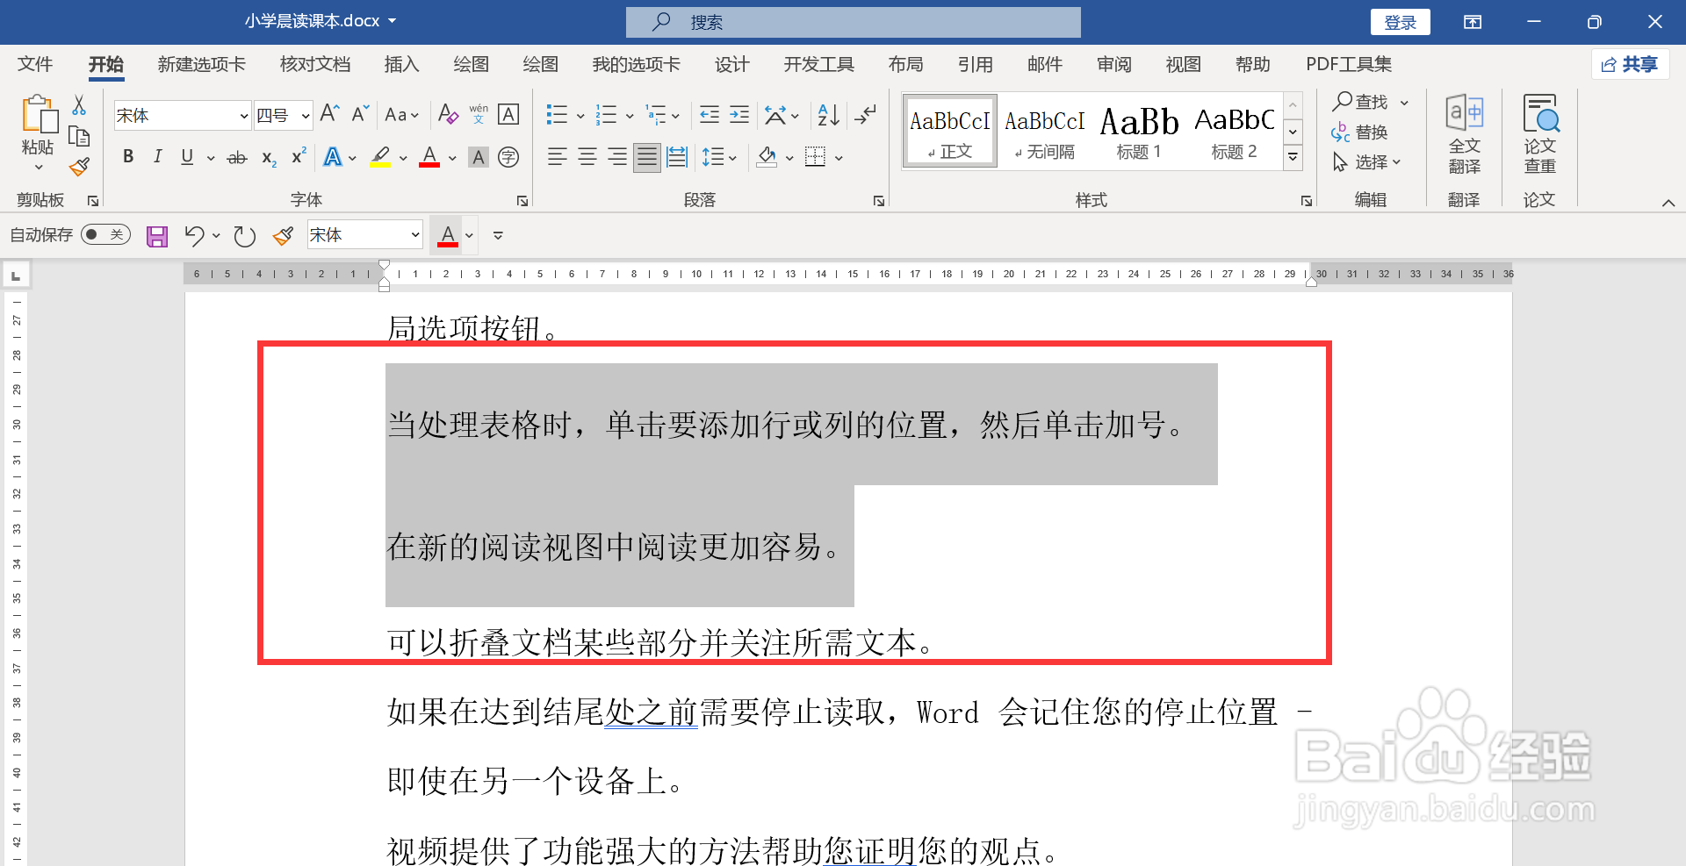The height and width of the screenshot is (866, 1686).
Task: Expand styles gallery more arrow
Action: [1293, 157]
